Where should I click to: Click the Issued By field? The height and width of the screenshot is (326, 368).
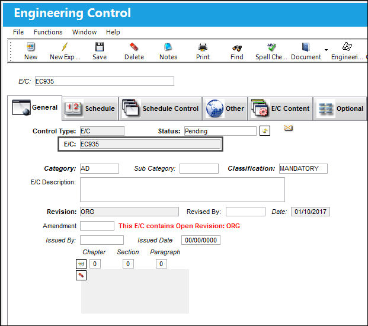click(102, 240)
